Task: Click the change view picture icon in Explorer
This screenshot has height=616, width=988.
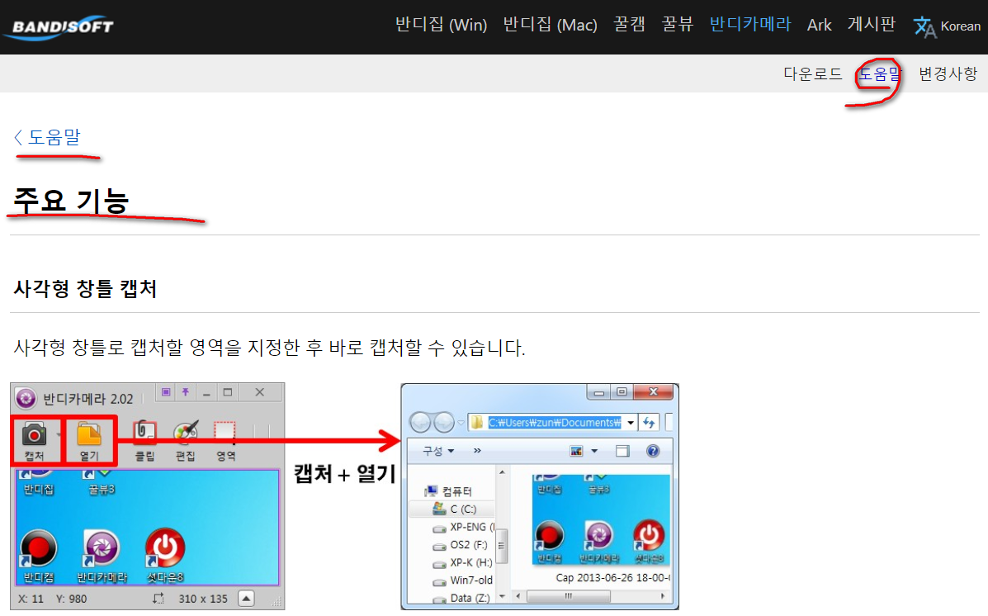Action: pyautogui.click(x=576, y=451)
